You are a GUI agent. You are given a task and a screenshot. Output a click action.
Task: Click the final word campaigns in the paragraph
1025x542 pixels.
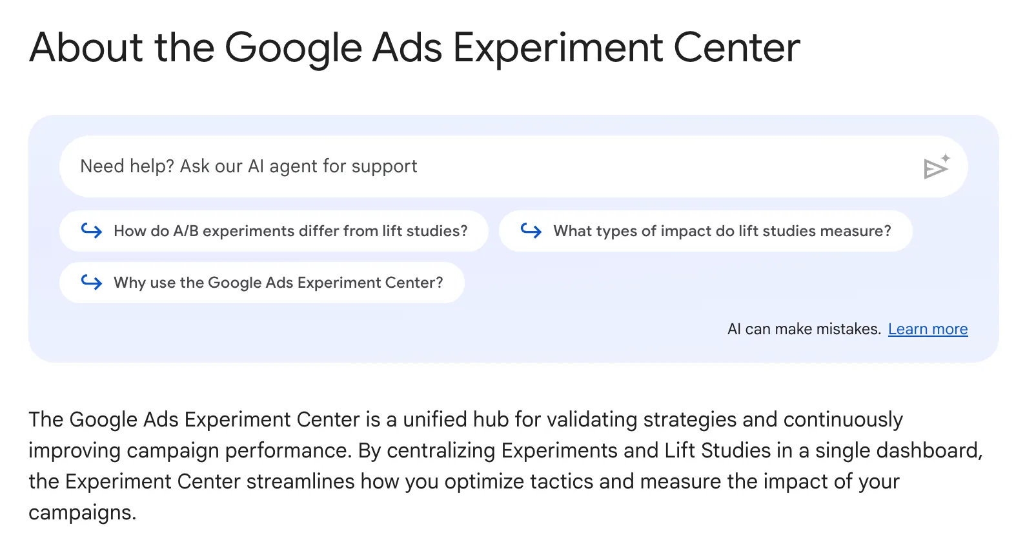[x=82, y=513]
